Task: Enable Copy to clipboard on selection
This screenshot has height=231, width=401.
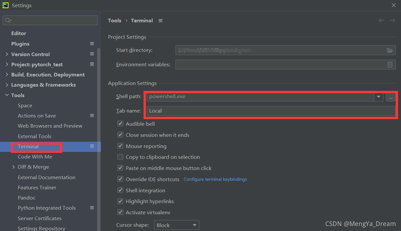Action: click(120, 157)
